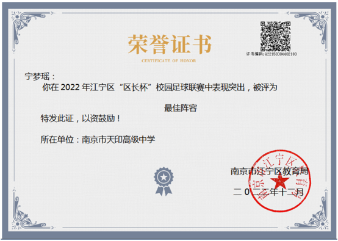338x241 pixels.
Task: Click the issuer name 南京市江宁区教育局
Action: click(x=270, y=171)
